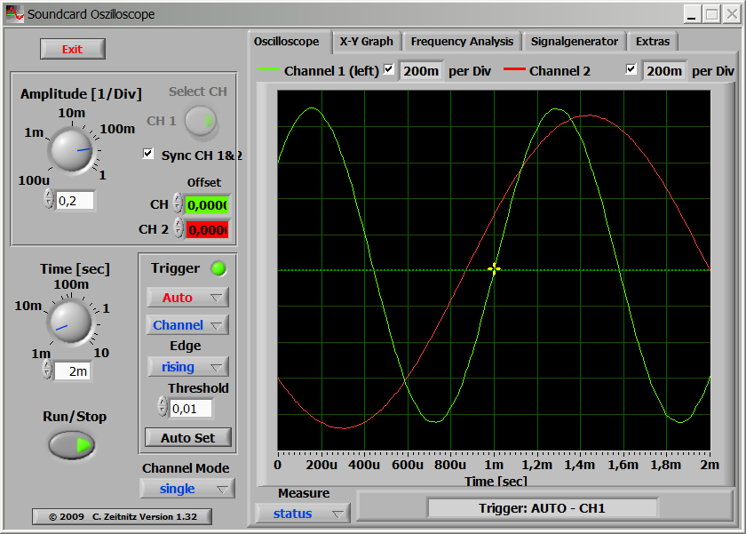Click the stepper beside the green CH offset
746x534 pixels.
(178, 203)
